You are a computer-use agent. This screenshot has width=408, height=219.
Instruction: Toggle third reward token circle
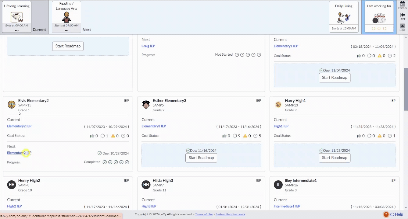385,29
